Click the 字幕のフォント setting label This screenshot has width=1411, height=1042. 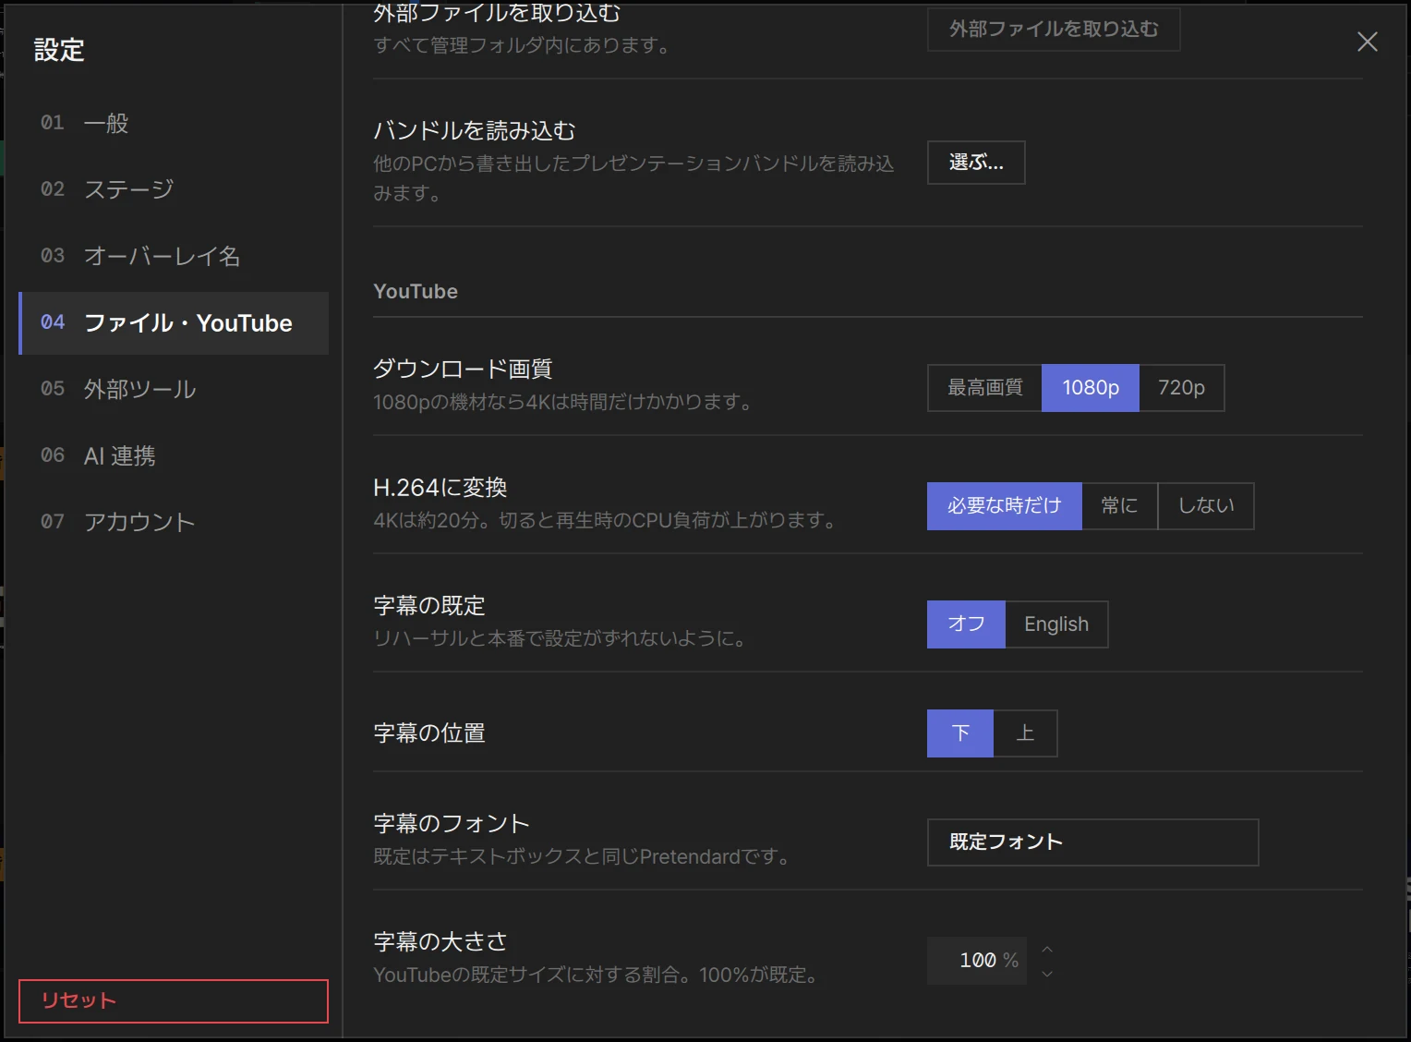(x=452, y=823)
